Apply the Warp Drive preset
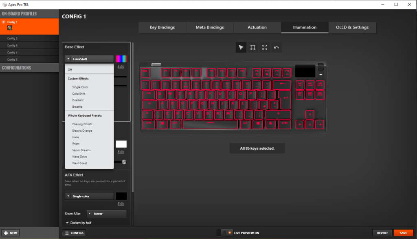 click(89, 157)
